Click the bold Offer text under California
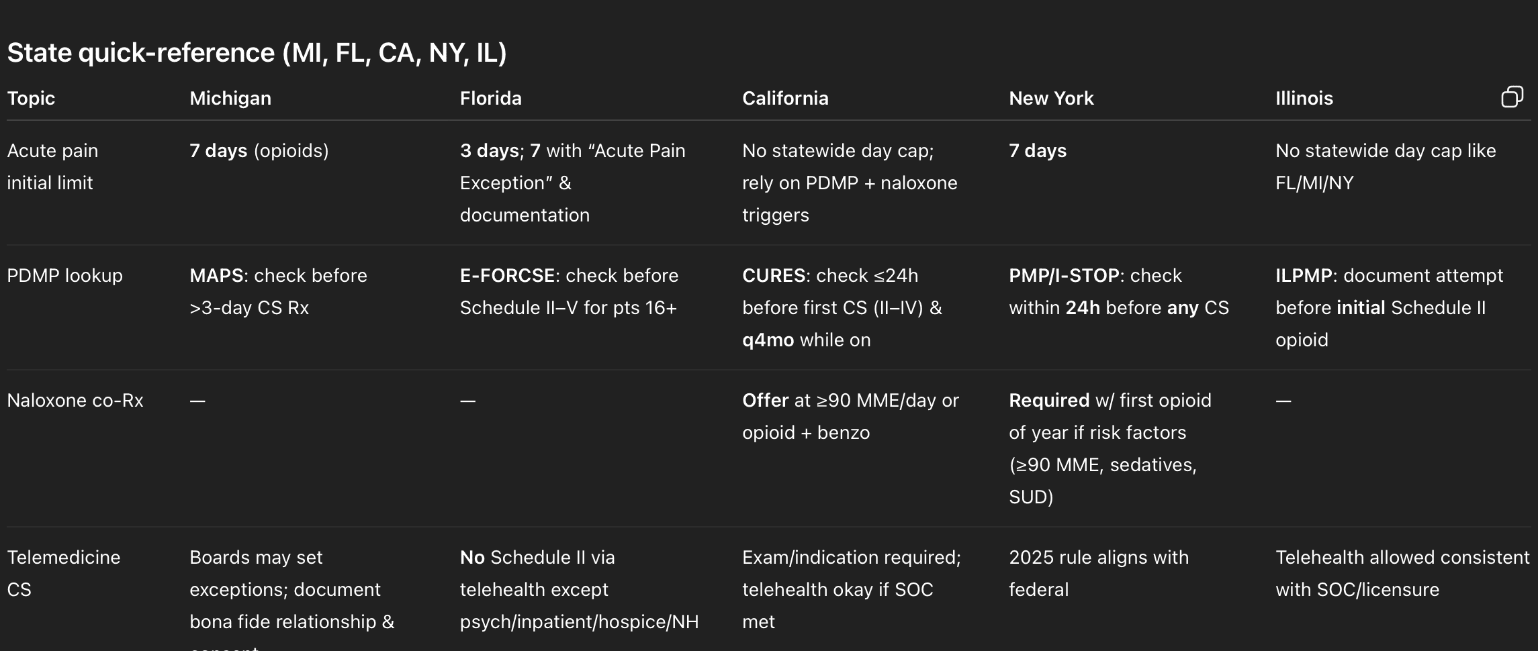The width and height of the screenshot is (1538, 651). coord(765,400)
